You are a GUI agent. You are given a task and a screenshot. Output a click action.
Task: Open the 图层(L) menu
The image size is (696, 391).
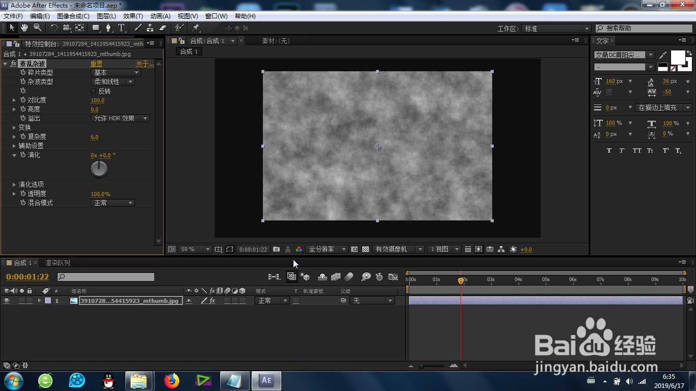106,16
